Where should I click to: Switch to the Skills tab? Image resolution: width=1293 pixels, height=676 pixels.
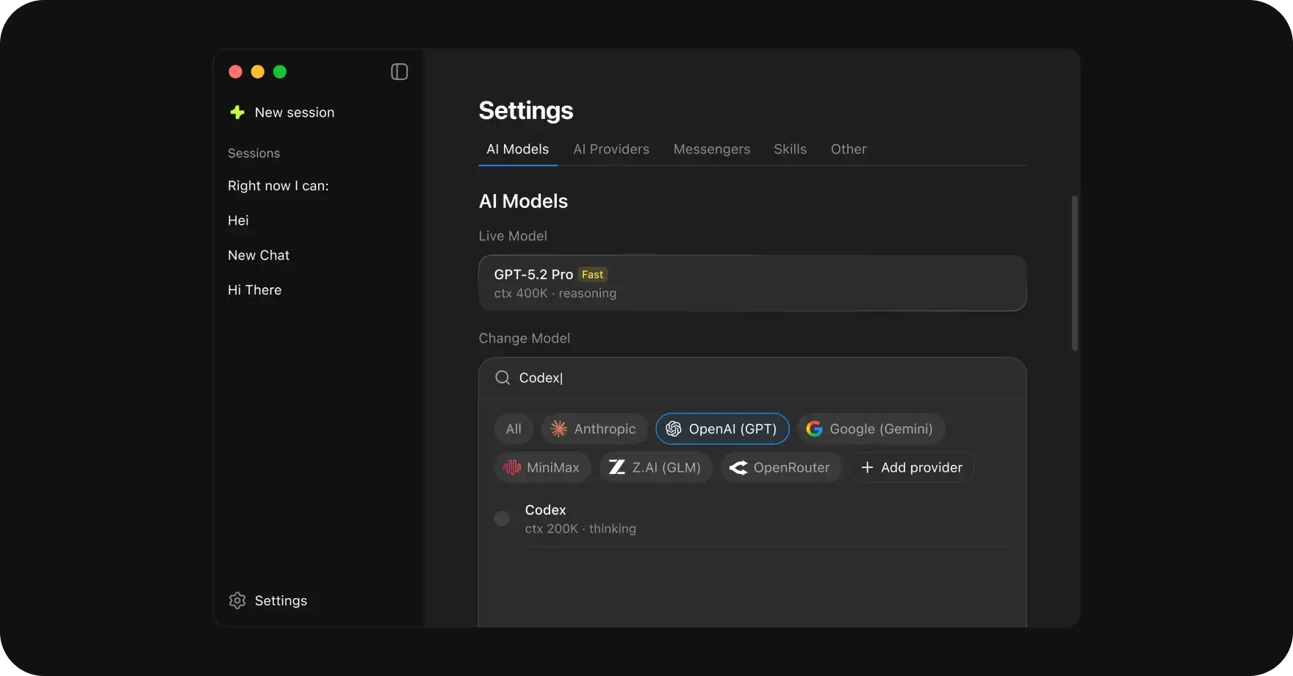tap(790, 149)
